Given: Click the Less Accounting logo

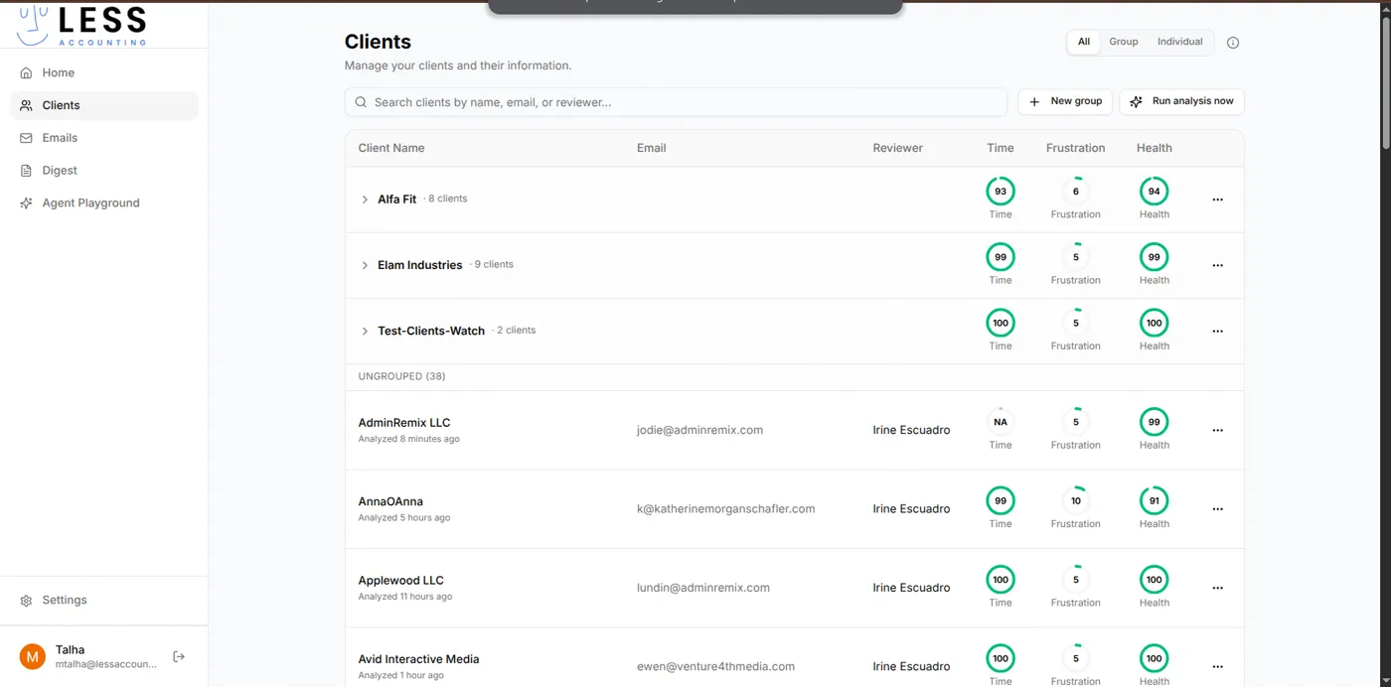Looking at the screenshot, I should coord(81,24).
